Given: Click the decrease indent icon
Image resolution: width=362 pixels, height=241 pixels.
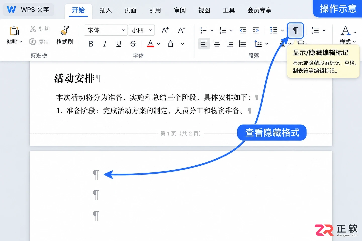Looking at the screenshot, I should 243,31.
